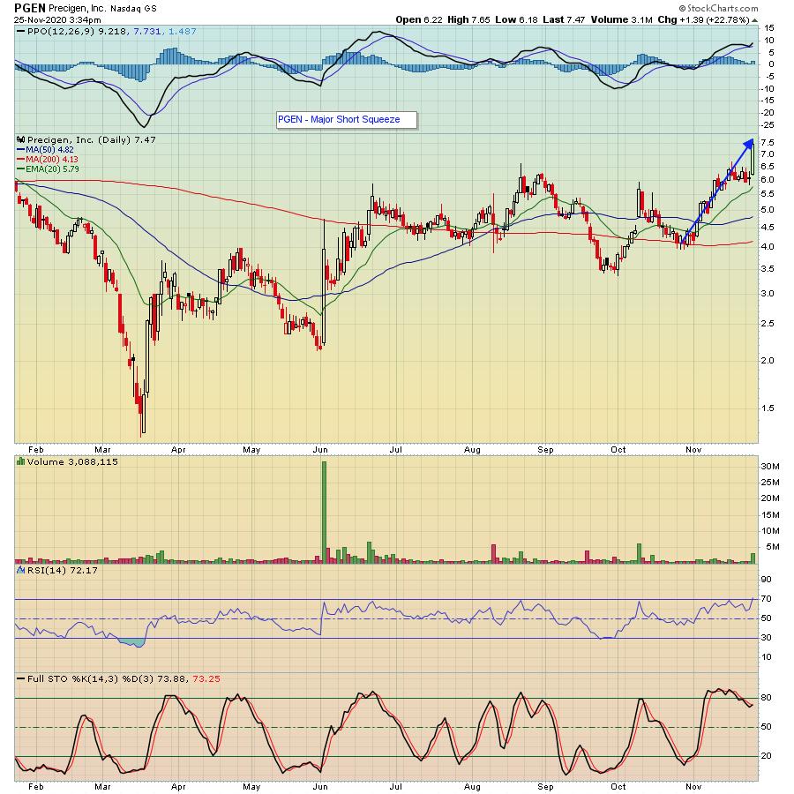Screen dimensions: 794x794
Task: Click the '7.5' price axis label
Action: point(768,142)
